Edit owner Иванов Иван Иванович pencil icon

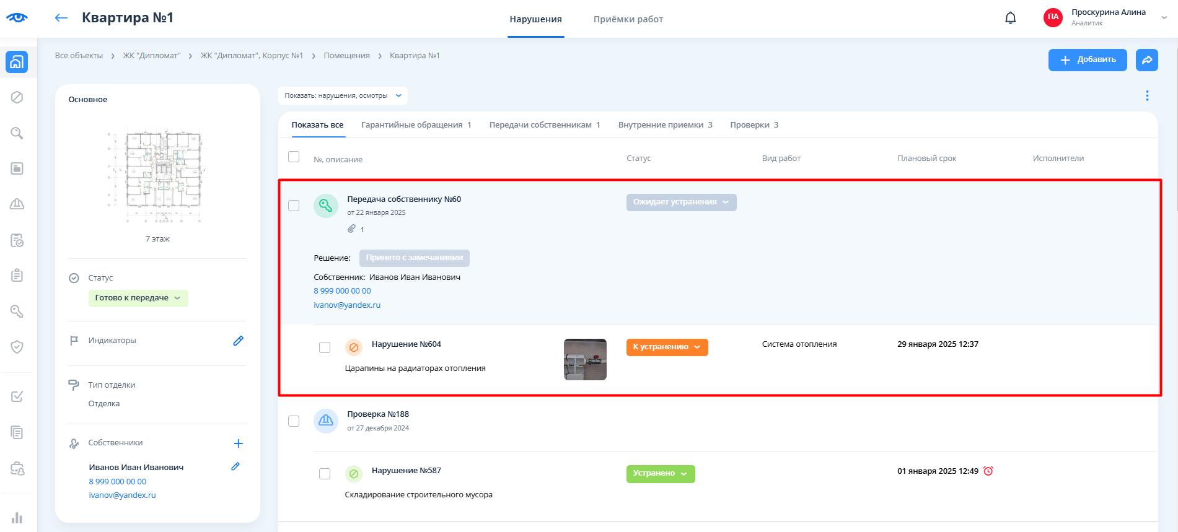[235, 467]
